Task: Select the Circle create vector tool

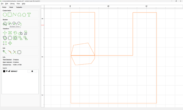Action: pyautogui.click(x=5, y=15)
